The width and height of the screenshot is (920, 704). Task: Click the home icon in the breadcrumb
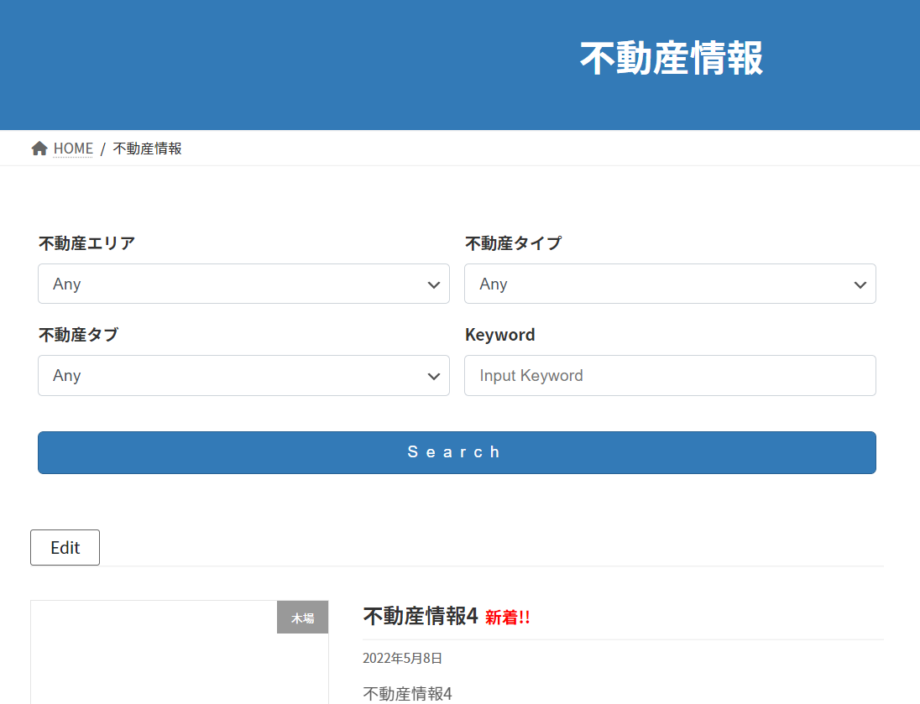pyautogui.click(x=39, y=149)
